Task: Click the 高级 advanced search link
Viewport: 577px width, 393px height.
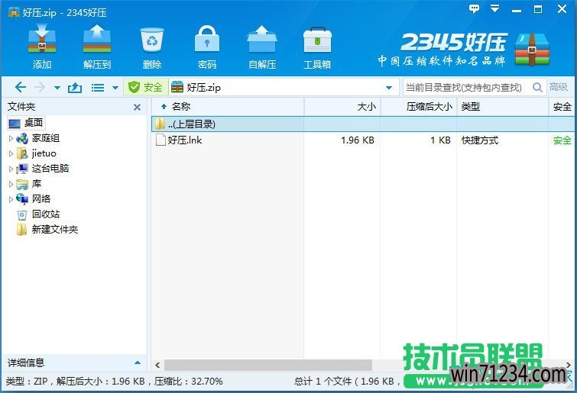Action: pyautogui.click(x=558, y=87)
